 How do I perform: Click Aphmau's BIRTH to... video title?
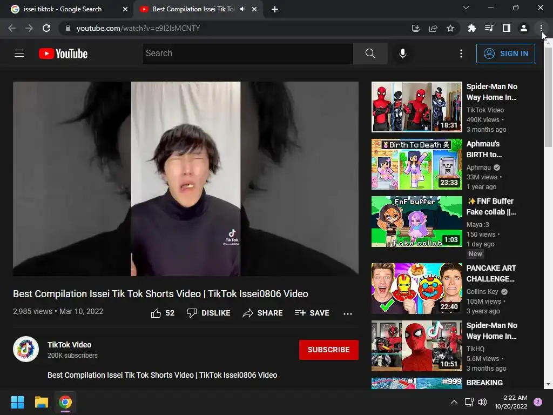pyautogui.click(x=484, y=149)
